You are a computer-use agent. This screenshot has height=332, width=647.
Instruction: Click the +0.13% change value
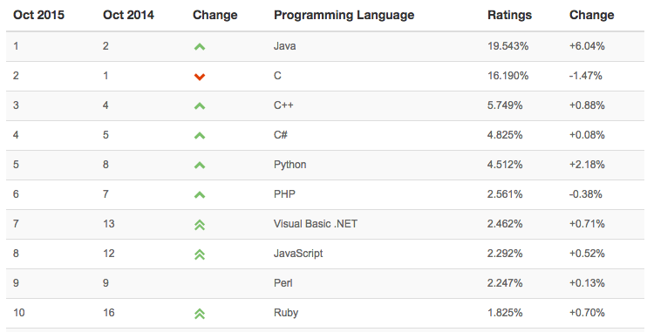click(587, 283)
